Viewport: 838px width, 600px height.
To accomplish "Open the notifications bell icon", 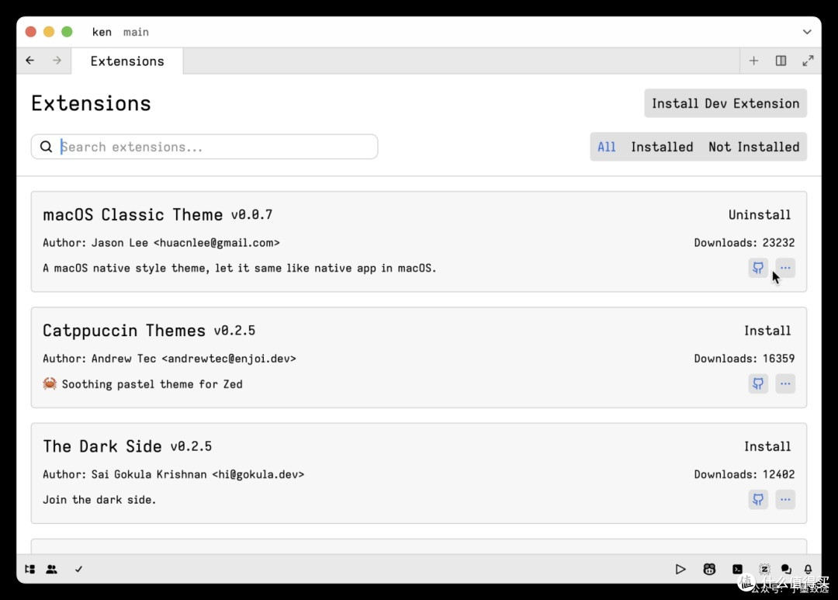I will (808, 569).
